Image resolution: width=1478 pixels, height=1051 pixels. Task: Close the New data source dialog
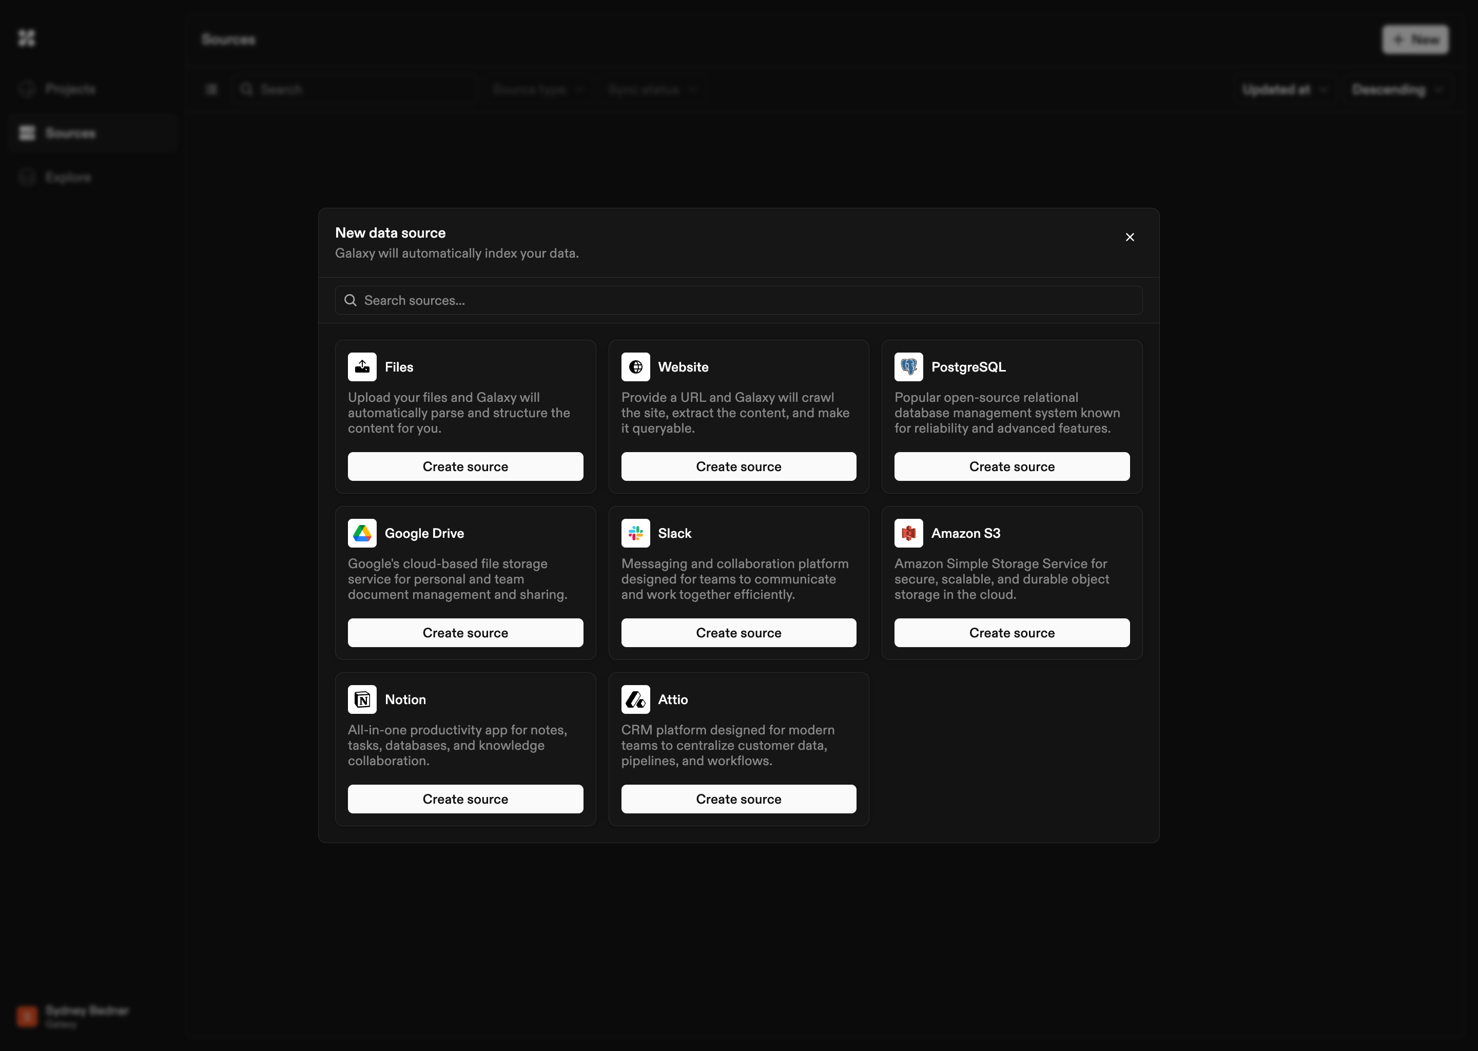pyautogui.click(x=1130, y=238)
